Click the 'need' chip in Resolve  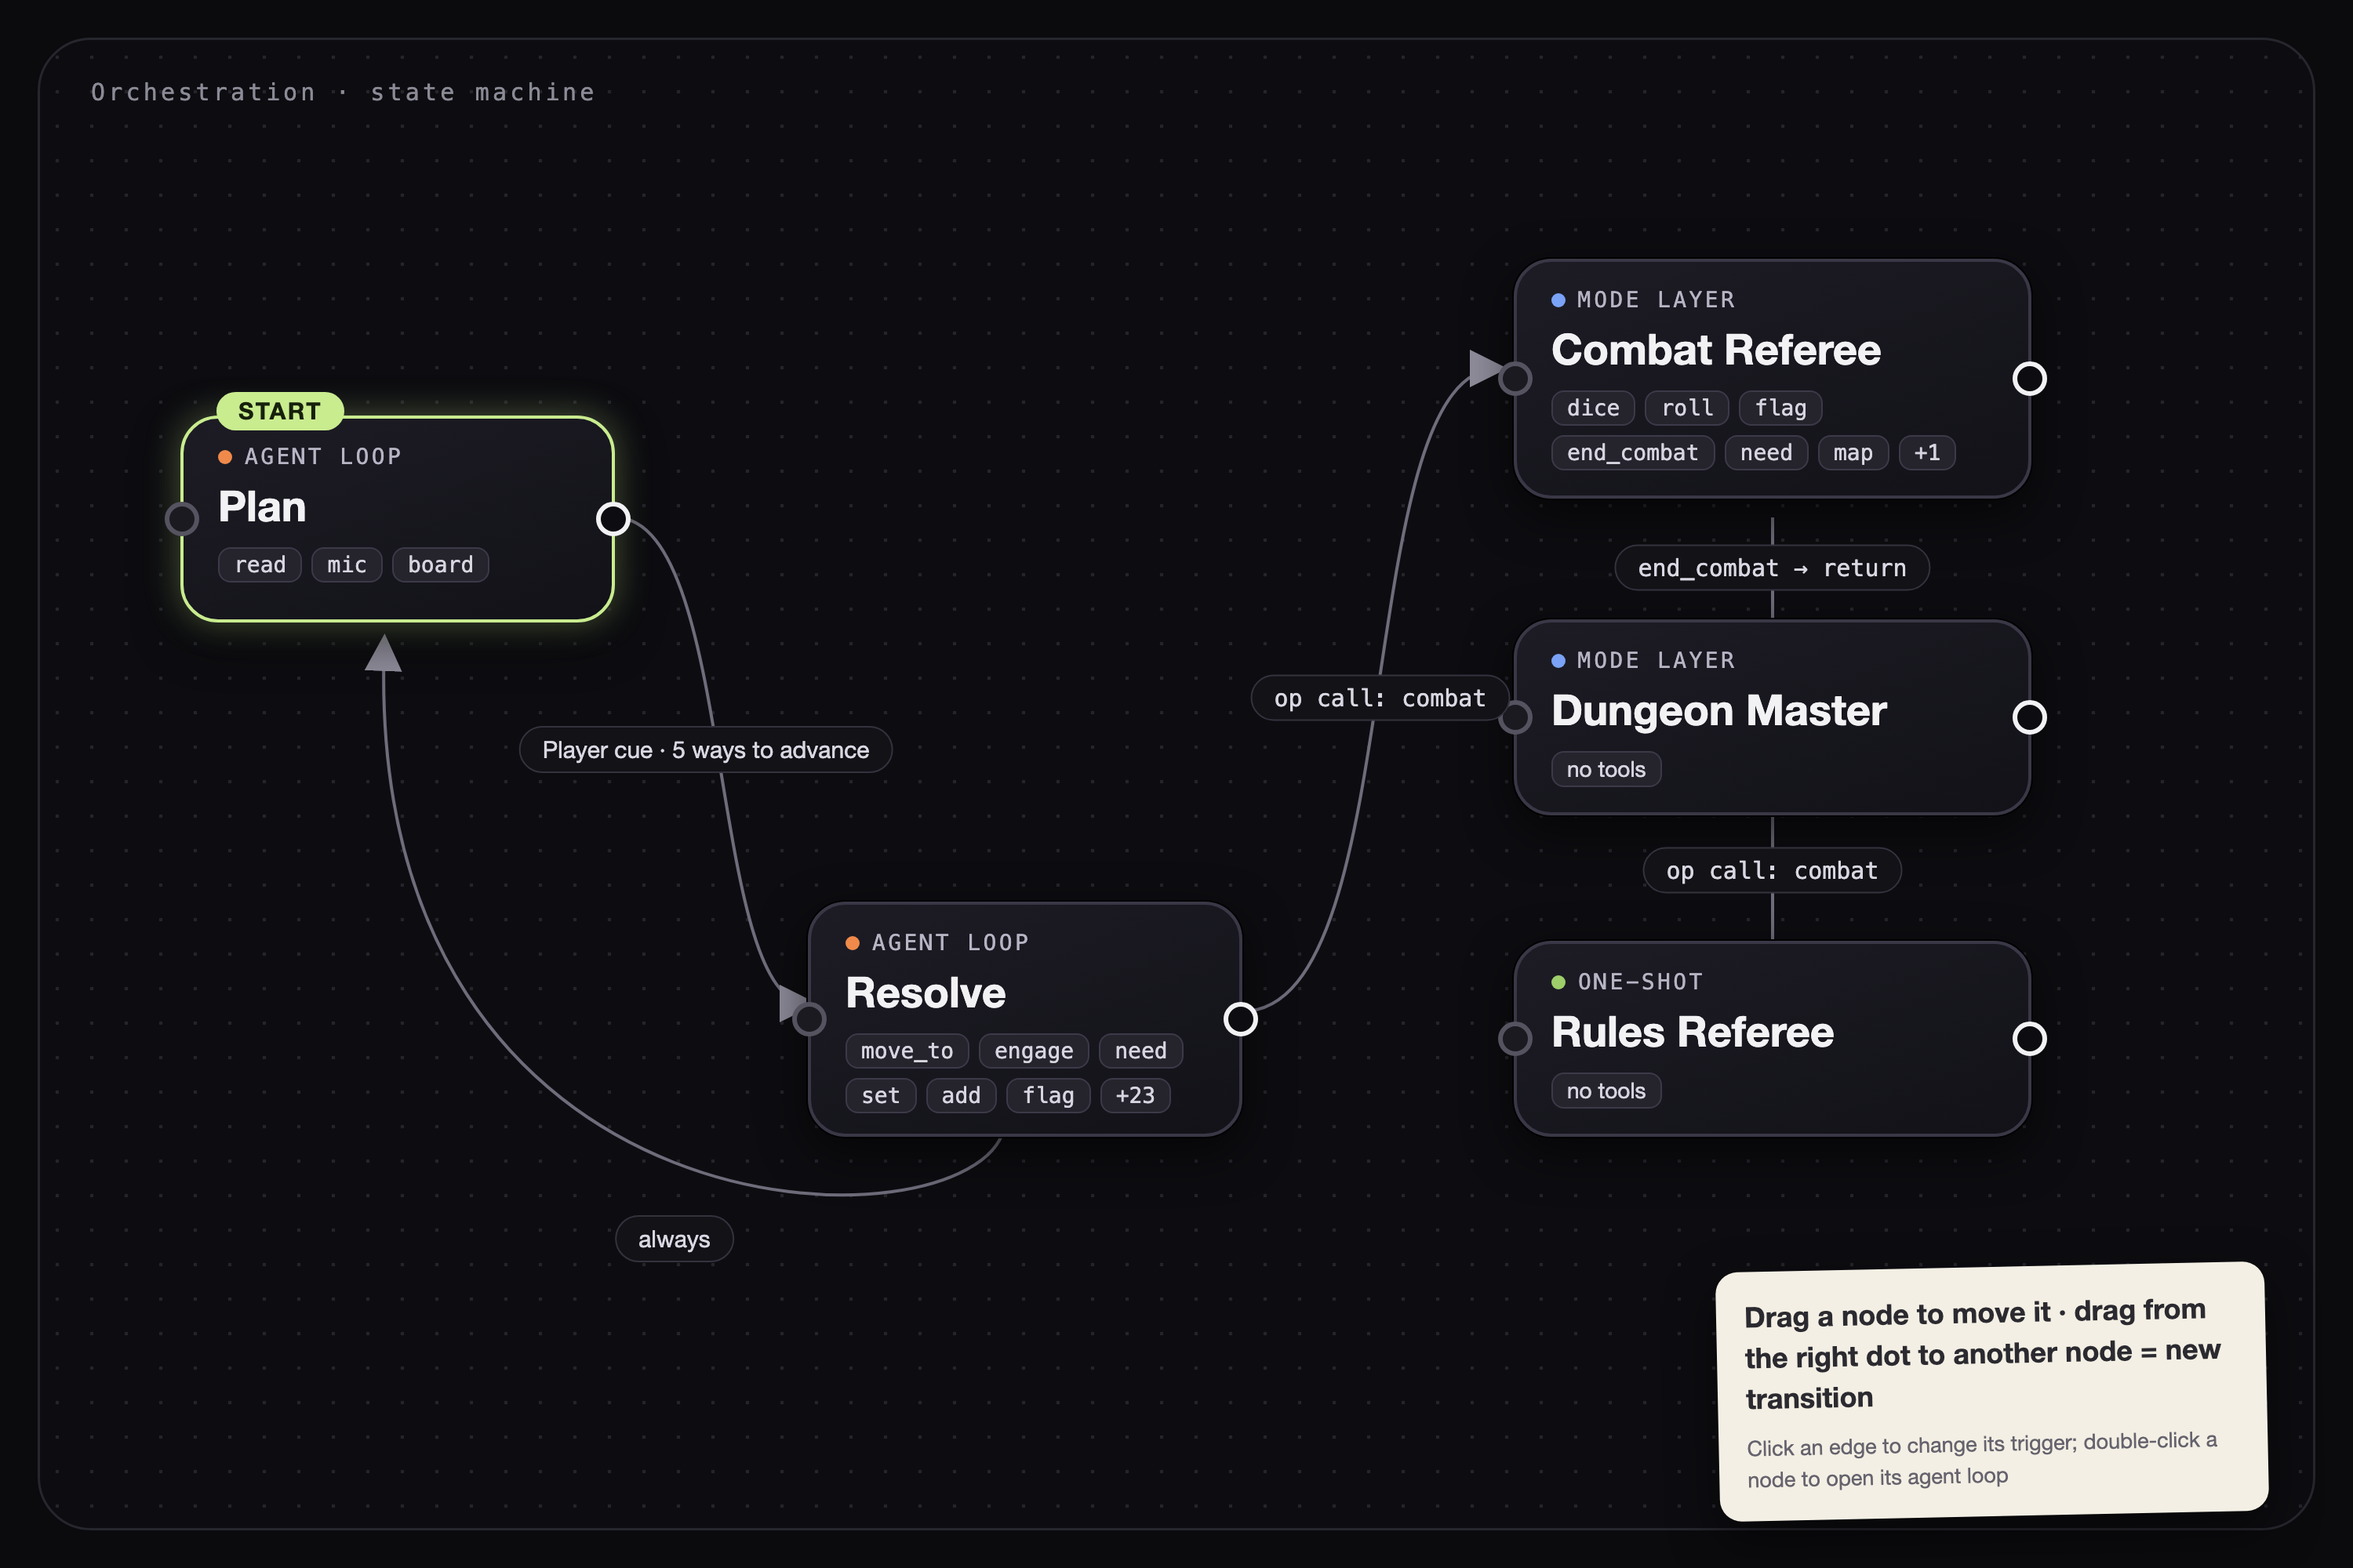pyautogui.click(x=1140, y=1051)
